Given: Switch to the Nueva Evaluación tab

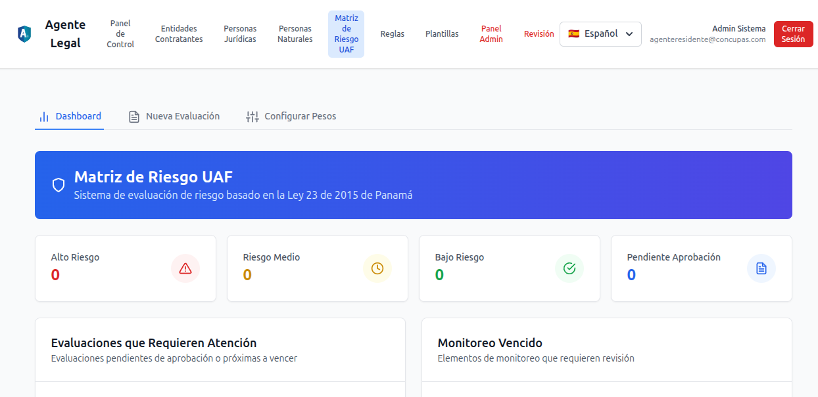Looking at the screenshot, I should [x=183, y=115].
